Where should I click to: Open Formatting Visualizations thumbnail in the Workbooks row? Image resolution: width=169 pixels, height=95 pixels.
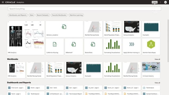pyautogui.click(x=112, y=70)
